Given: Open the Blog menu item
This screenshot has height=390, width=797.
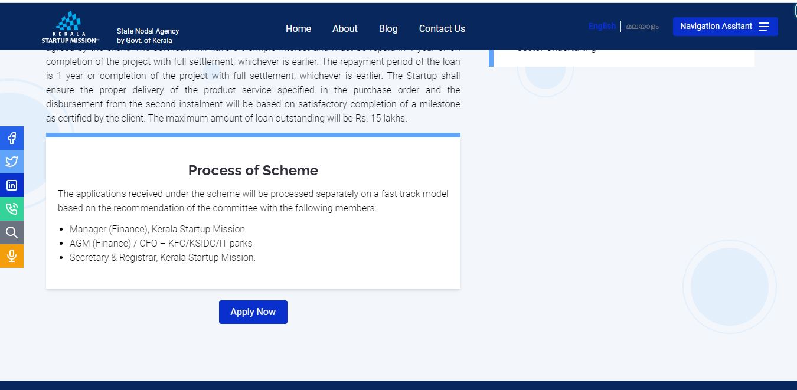Looking at the screenshot, I should click(x=388, y=28).
